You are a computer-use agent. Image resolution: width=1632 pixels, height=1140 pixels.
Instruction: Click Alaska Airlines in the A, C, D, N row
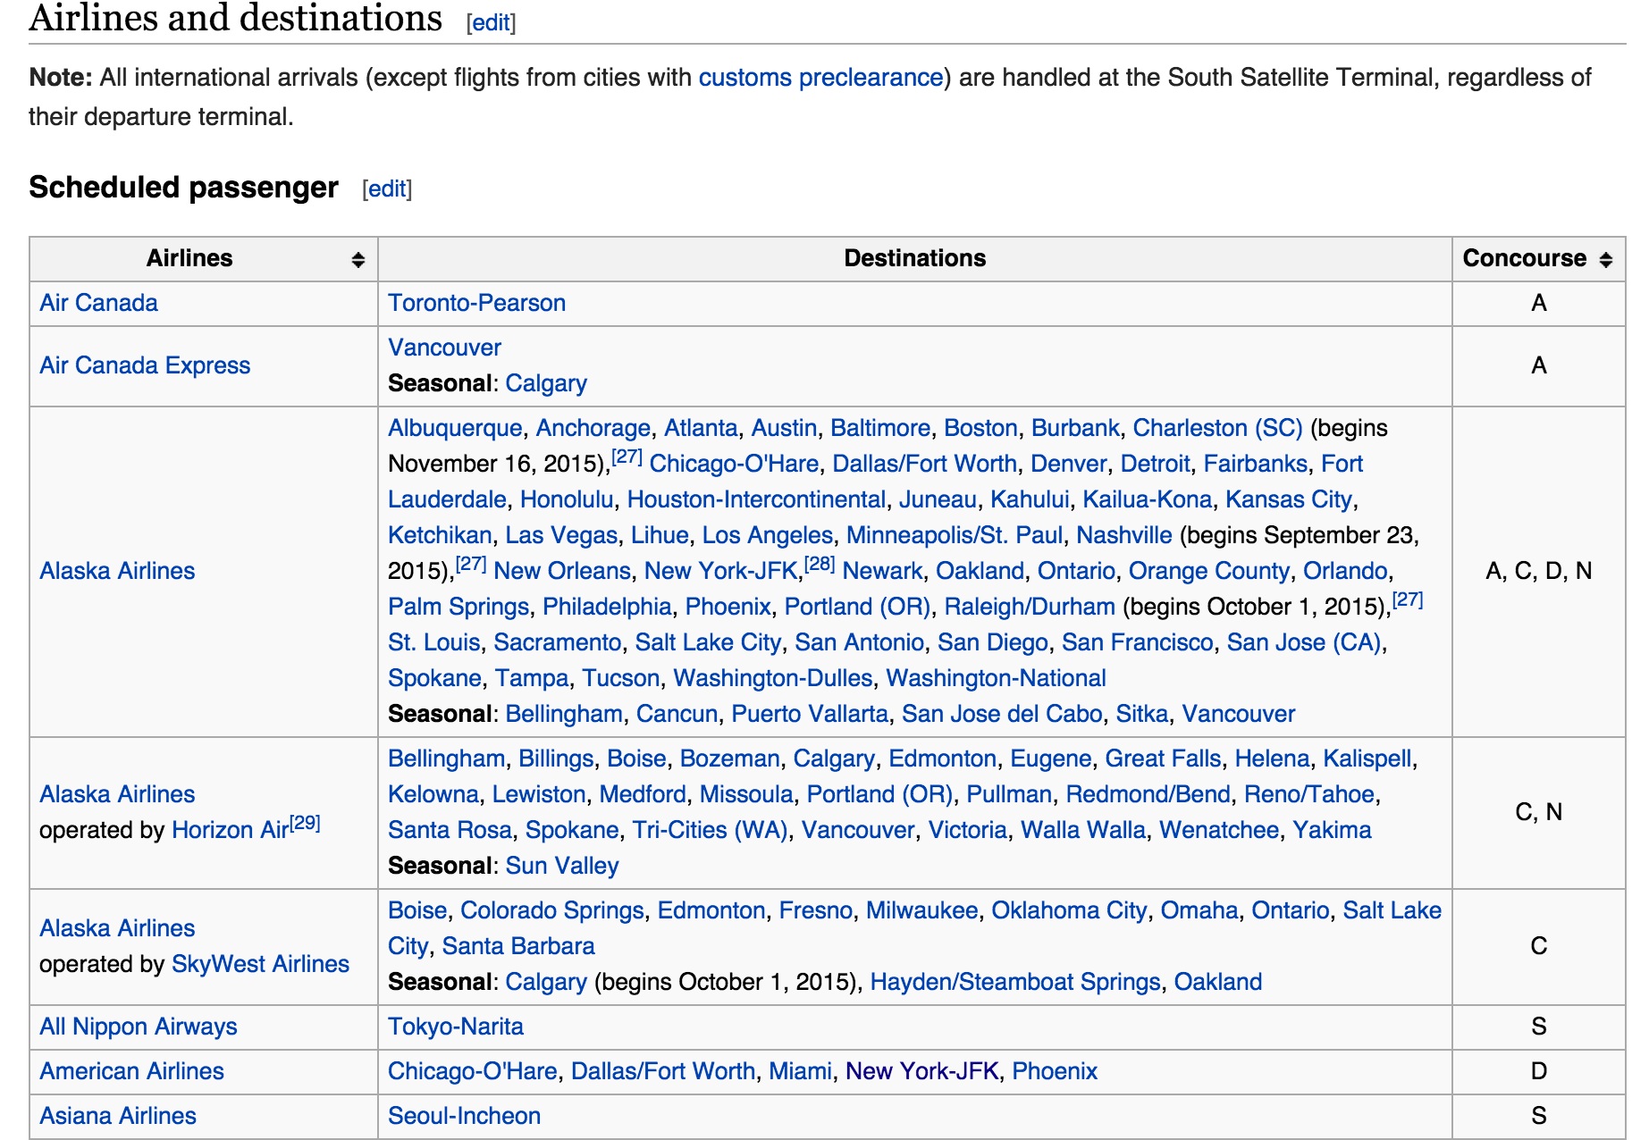pyautogui.click(x=117, y=571)
